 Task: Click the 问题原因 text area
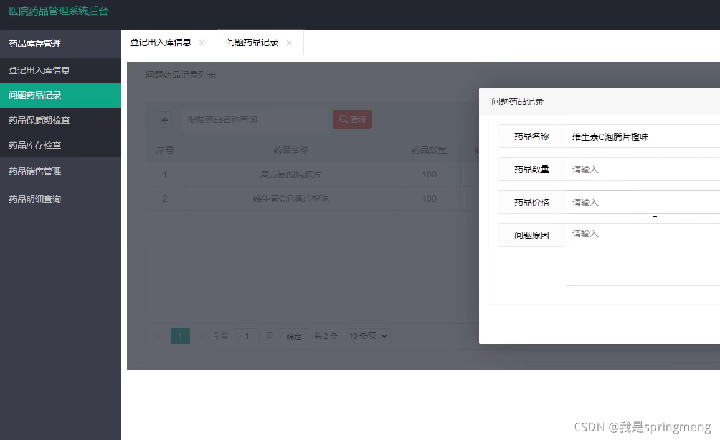coord(643,255)
